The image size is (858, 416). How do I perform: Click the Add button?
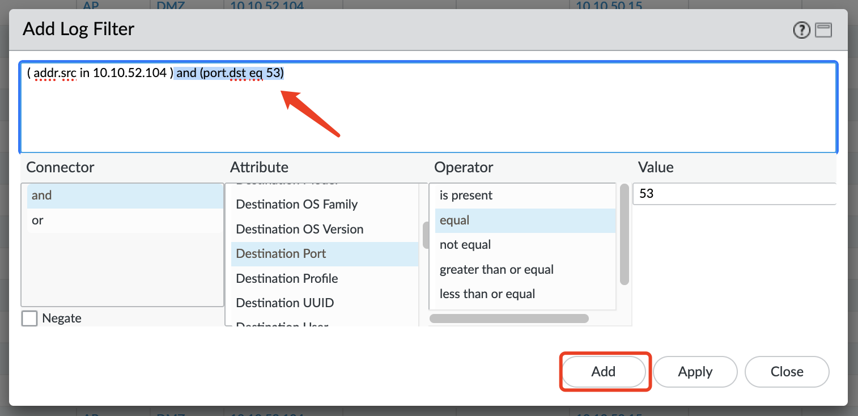[x=604, y=372]
